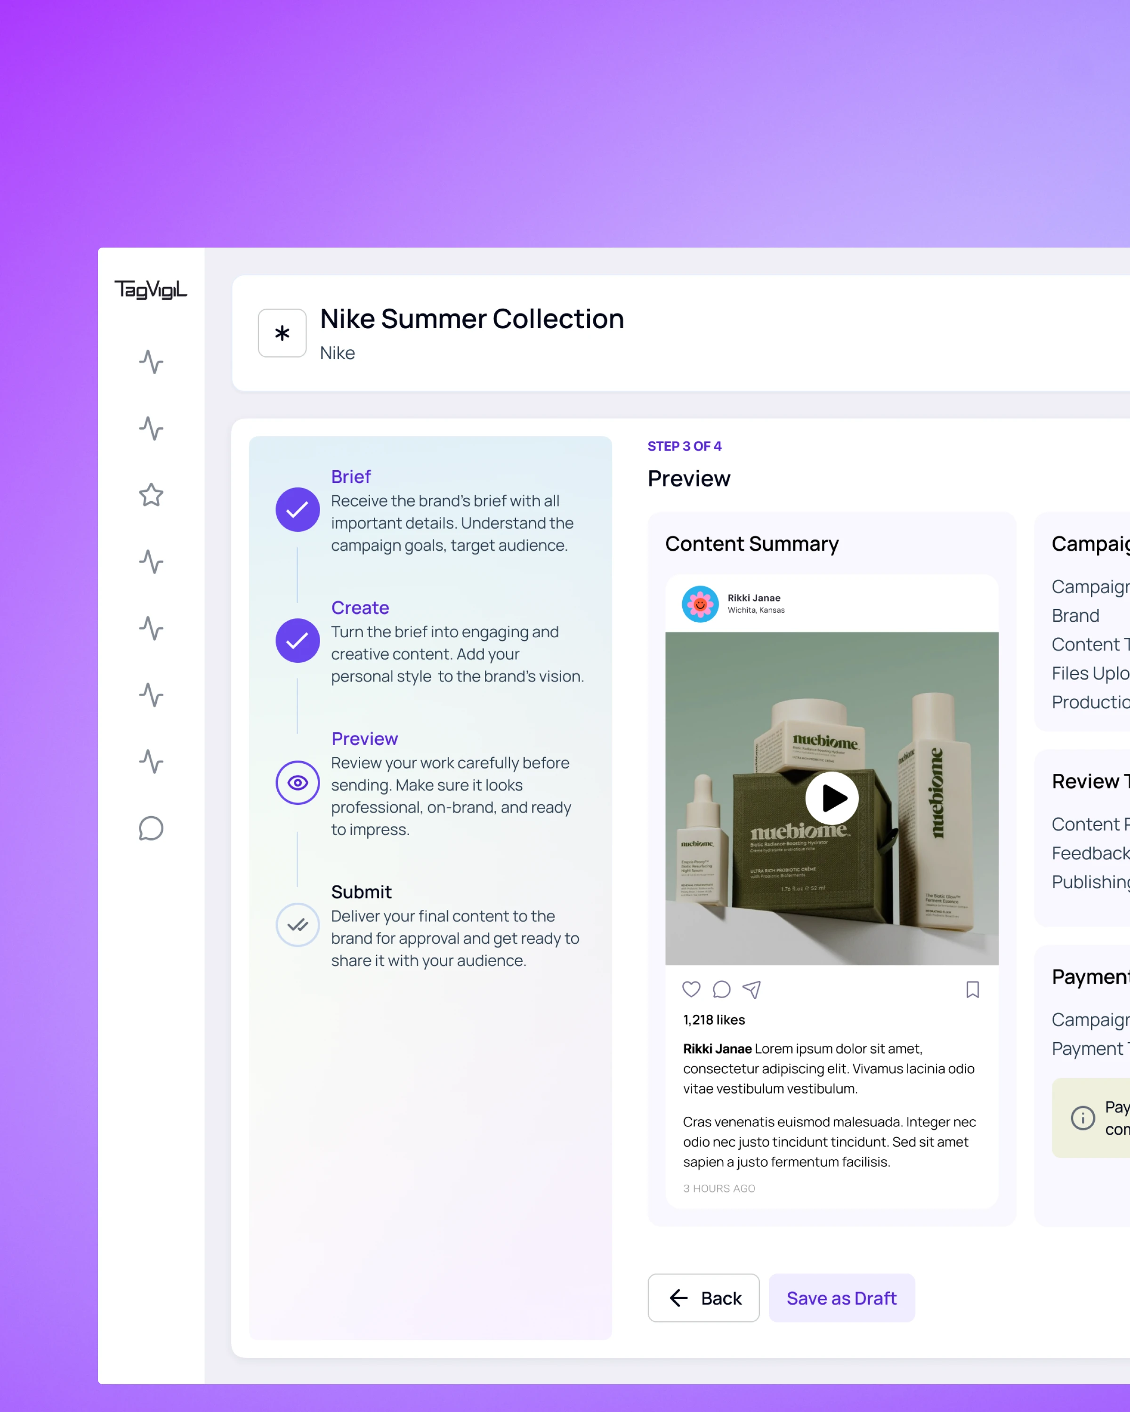The image size is (1130, 1412).
Task: Click the Create step checkmark circle
Action: (298, 641)
